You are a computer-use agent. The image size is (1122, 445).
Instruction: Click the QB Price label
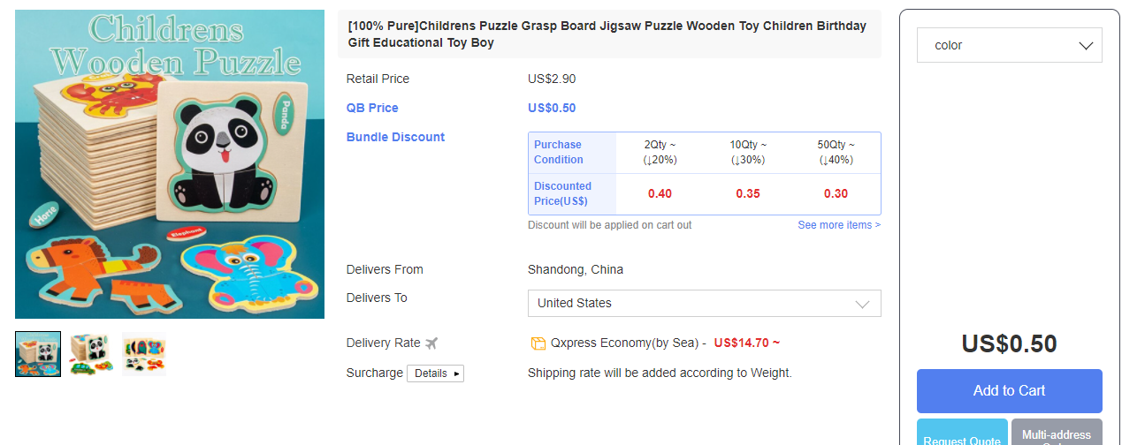point(372,108)
